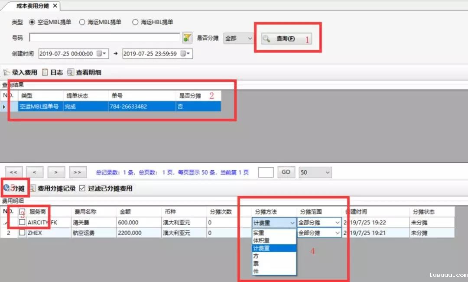Click the 分摊 allocate icon

tap(7, 188)
